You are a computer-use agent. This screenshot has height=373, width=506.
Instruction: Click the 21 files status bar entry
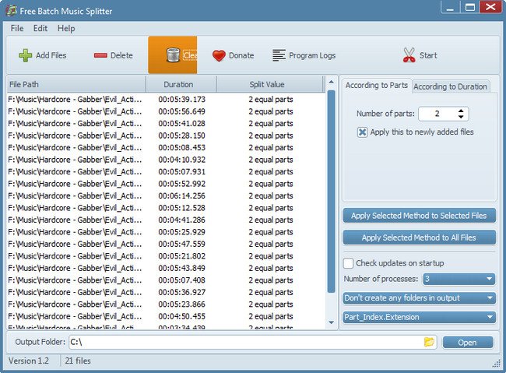(78, 361)
